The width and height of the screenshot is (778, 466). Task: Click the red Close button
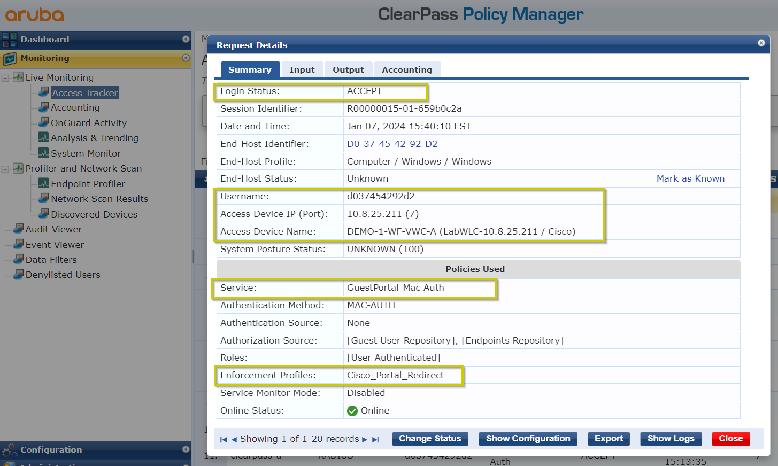[x=731, y=439]
